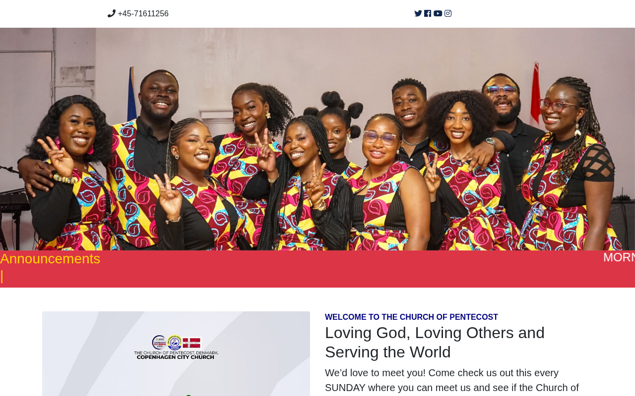Image resolution: width=635 pixels, height=396 pixels.
Task: Click the Denmark flag logo on flyer
Action: click(191, 343)
